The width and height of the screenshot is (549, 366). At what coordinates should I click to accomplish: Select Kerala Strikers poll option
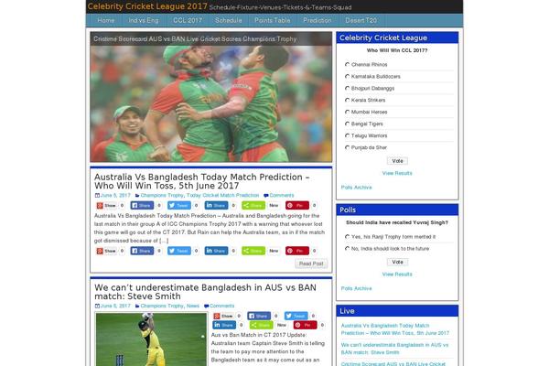coord(348,100)
